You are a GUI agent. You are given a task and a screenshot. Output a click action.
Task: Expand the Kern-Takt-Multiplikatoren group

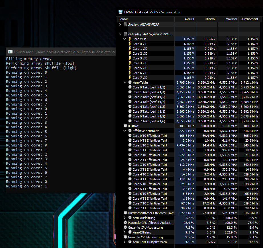(125, 242)
